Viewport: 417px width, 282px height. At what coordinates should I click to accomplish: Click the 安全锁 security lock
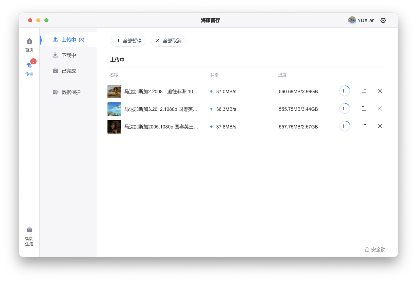point(375,249)
